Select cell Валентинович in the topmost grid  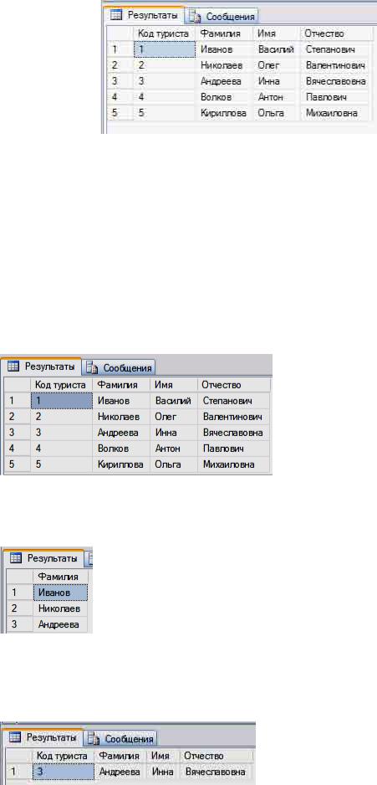(335, 65)
